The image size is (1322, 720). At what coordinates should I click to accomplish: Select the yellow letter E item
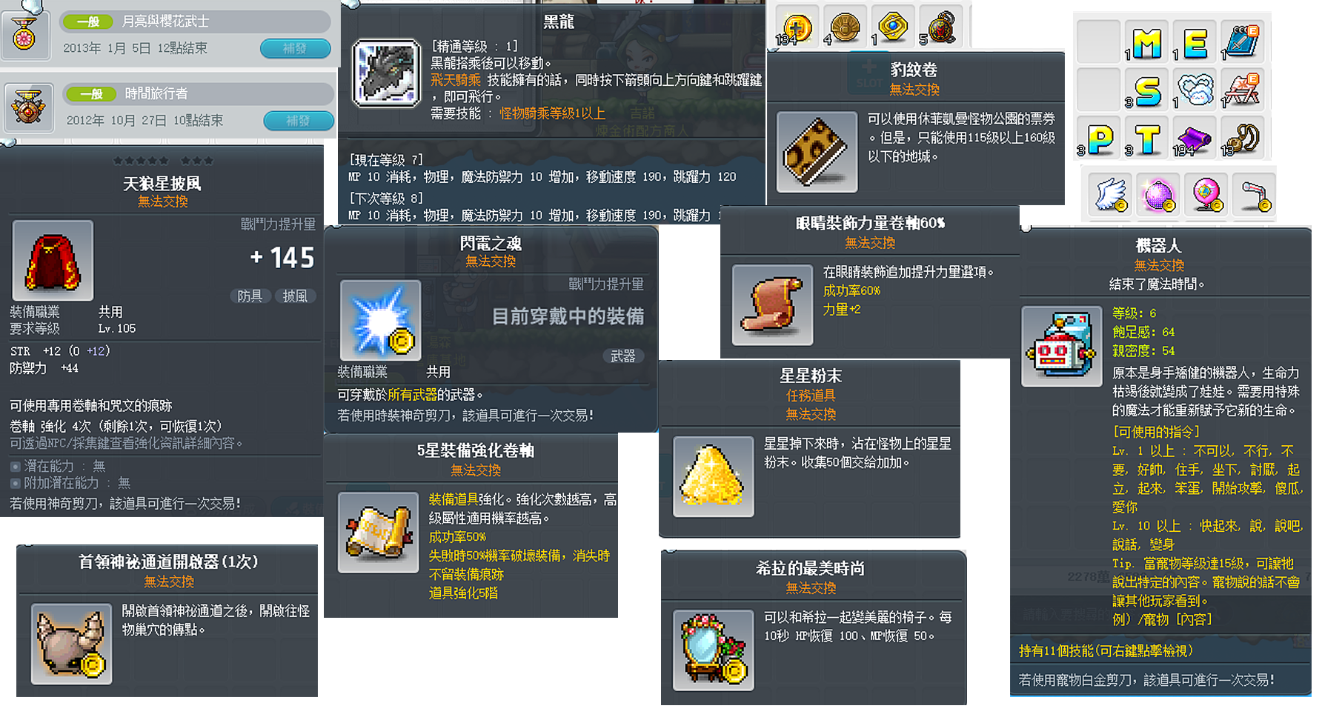point(1195,43)
